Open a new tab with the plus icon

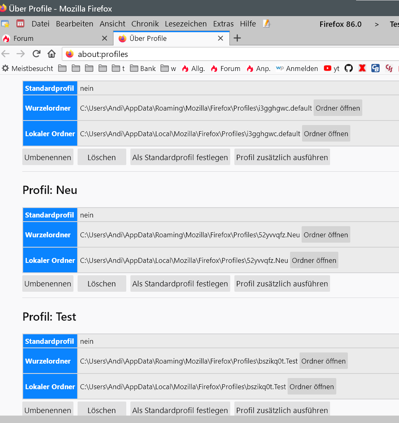[237, 38]
